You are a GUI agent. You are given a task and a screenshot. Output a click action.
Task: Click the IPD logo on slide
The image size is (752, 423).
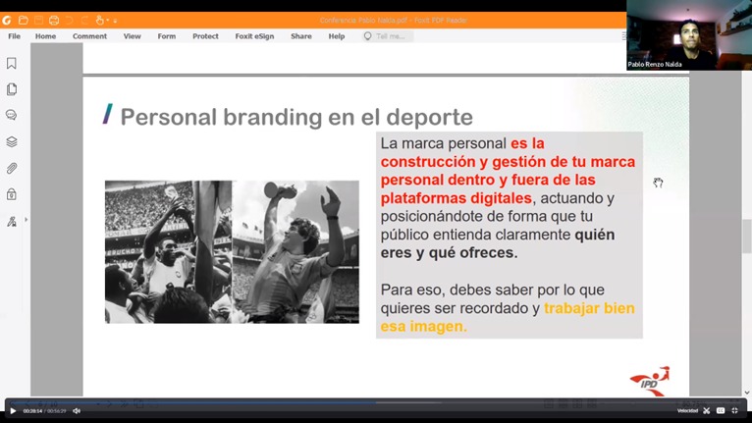tap(650, 382)
